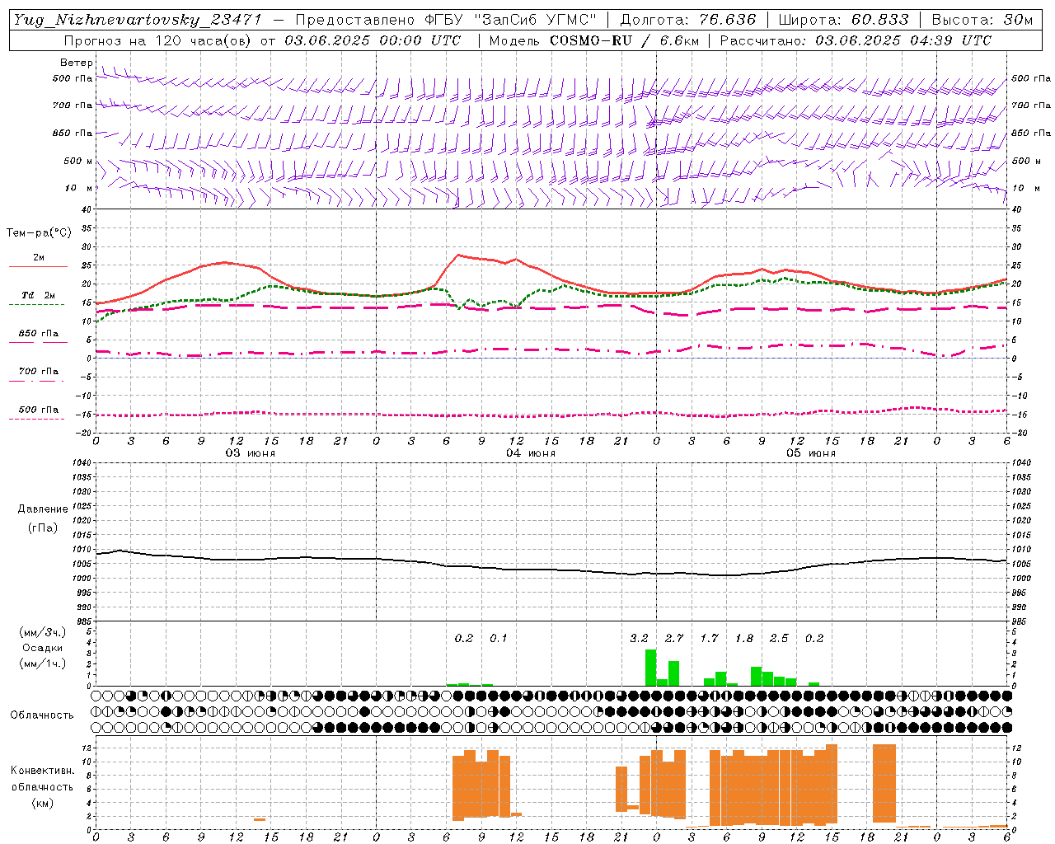The image size is (1055, 844).
Task: Click the Облачность cloud cover label
Action: point(42,715)
